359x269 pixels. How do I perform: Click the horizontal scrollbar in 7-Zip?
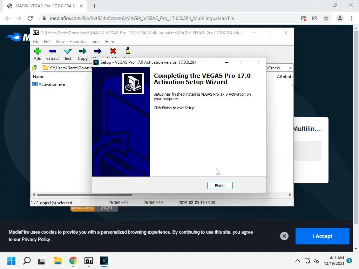point(84,195)
